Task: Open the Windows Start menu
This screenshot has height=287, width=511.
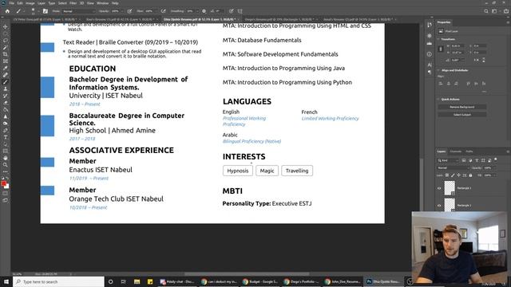Action: tap(6, 281)
